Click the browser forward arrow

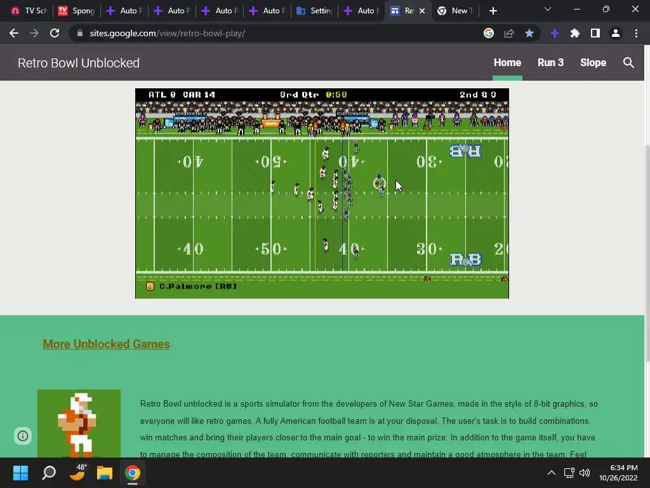tap(34, 33)
